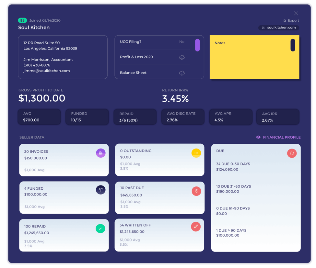316x268 pixels.
Task: Click the dark scrollbar in Notes
Action: coord(293,45)
